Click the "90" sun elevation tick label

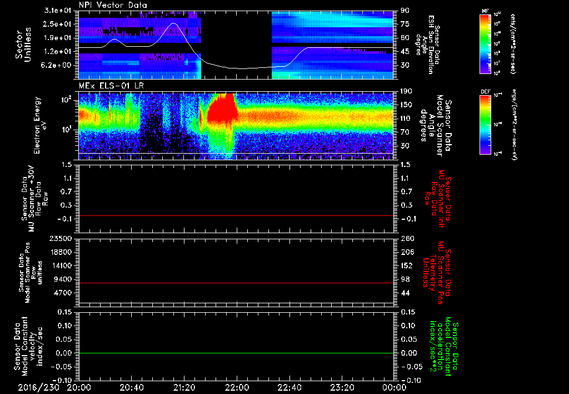405,11
